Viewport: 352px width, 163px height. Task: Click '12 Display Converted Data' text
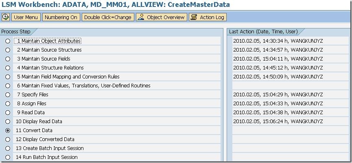(45, 139)
